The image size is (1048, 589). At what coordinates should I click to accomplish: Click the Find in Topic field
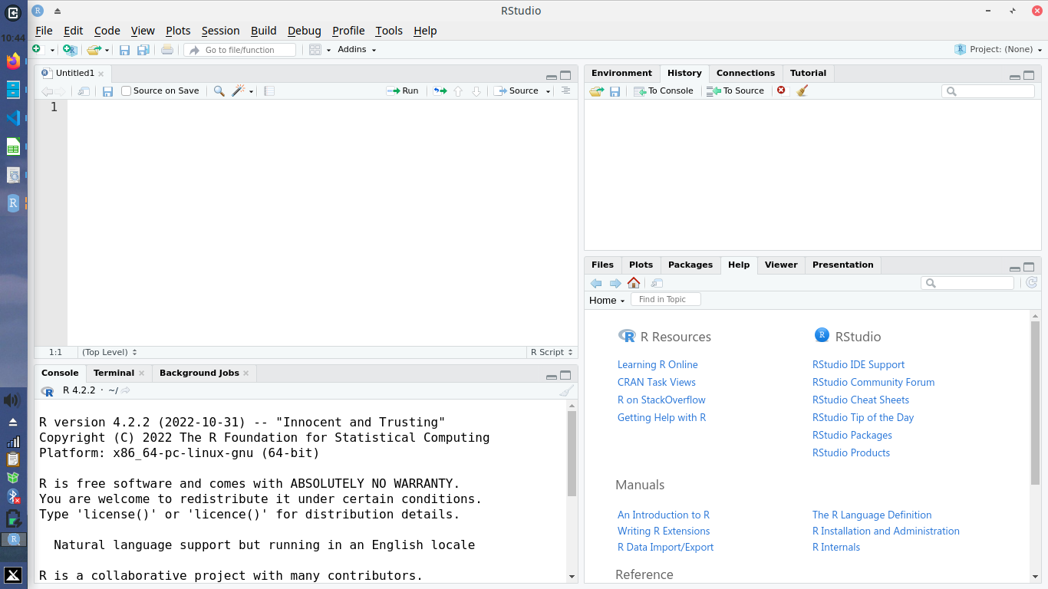click(665, 299)
